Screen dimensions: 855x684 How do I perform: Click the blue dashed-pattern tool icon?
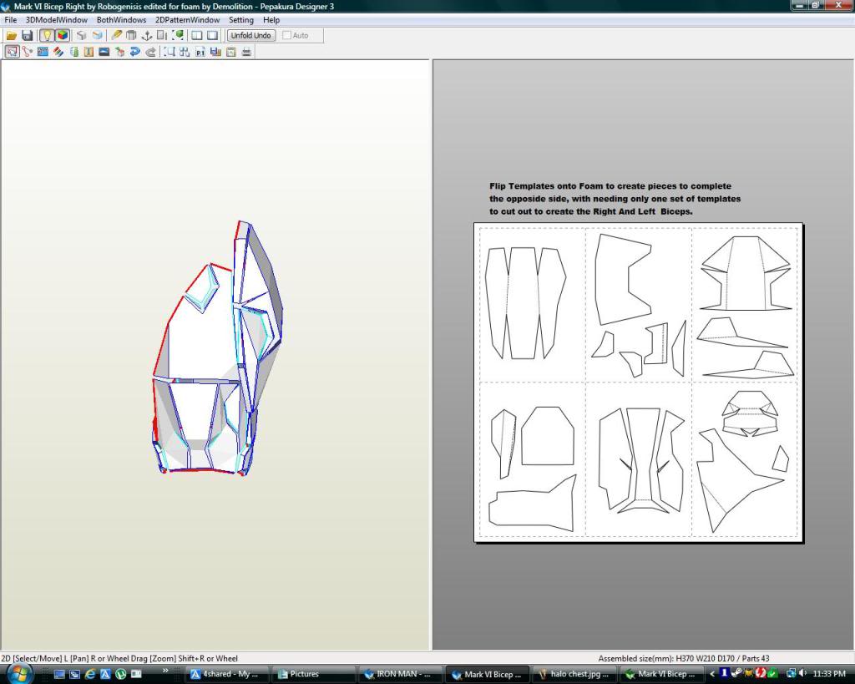click(x=43, y=52)
